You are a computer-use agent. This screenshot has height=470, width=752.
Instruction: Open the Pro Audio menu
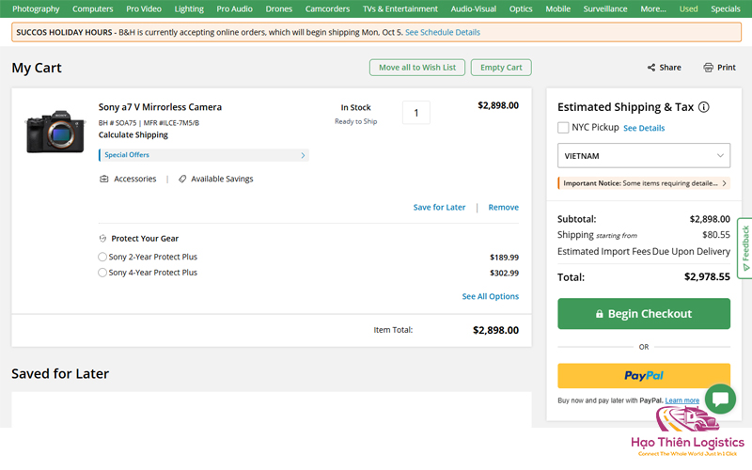click(234, 8)
